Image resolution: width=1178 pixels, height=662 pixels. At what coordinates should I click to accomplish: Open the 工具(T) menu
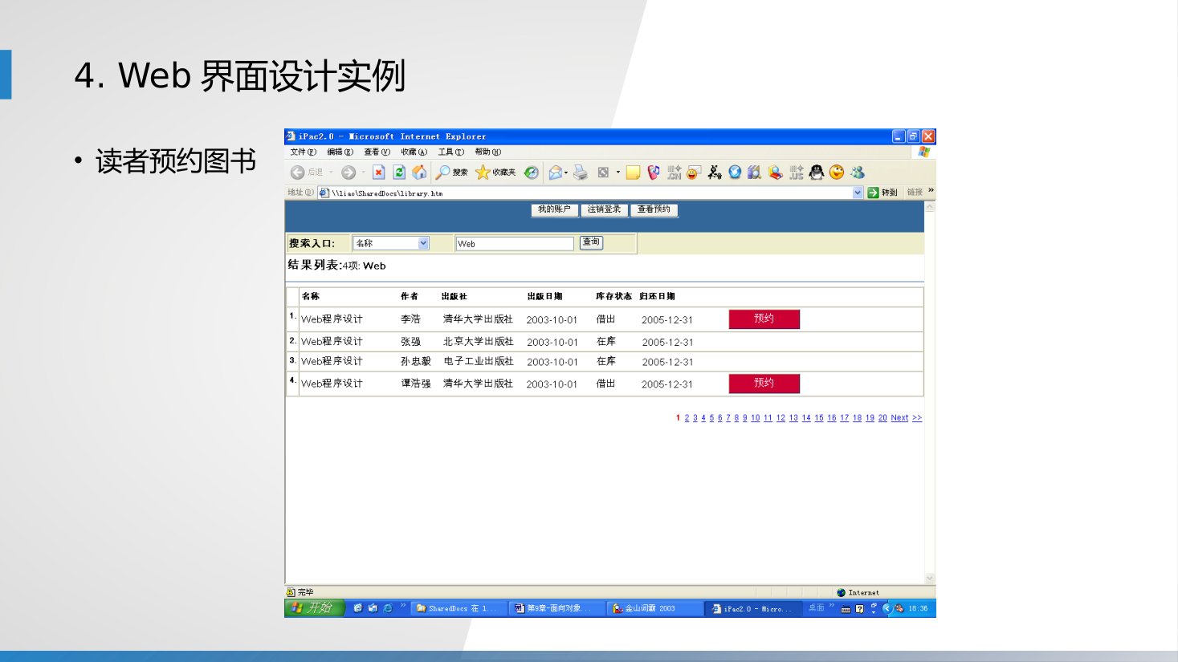pos(450,152)
